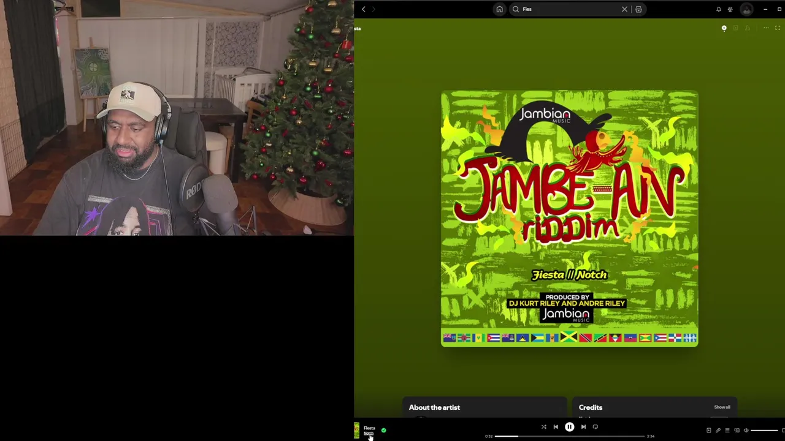Toggle the Now Playing view button

click(708, 431)
